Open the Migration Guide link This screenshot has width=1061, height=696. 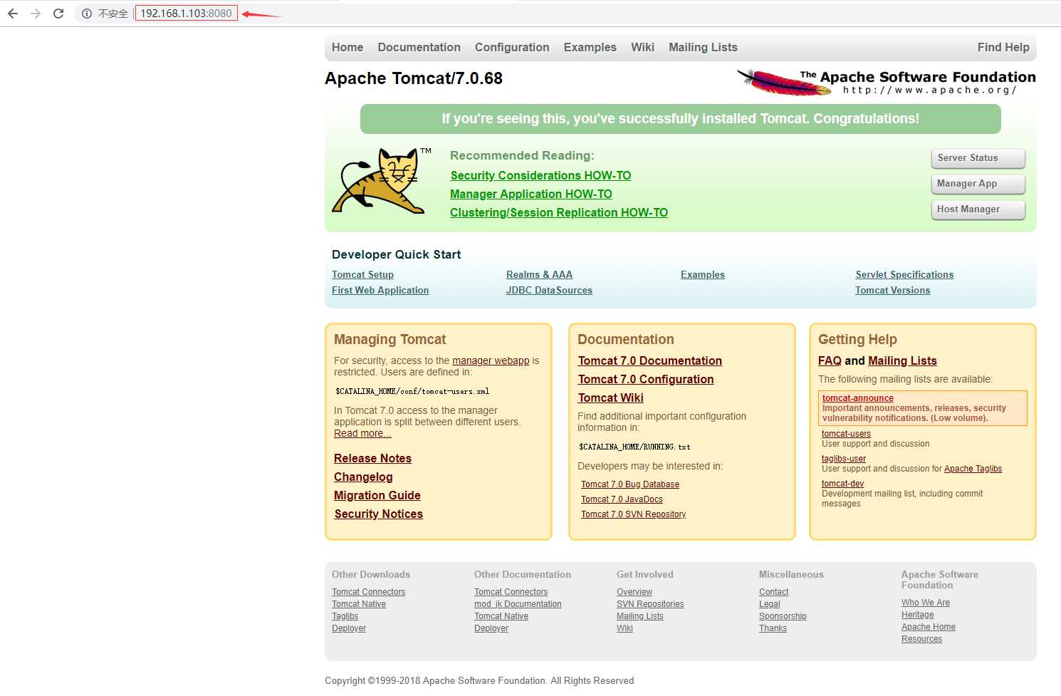tap(377, 495)
